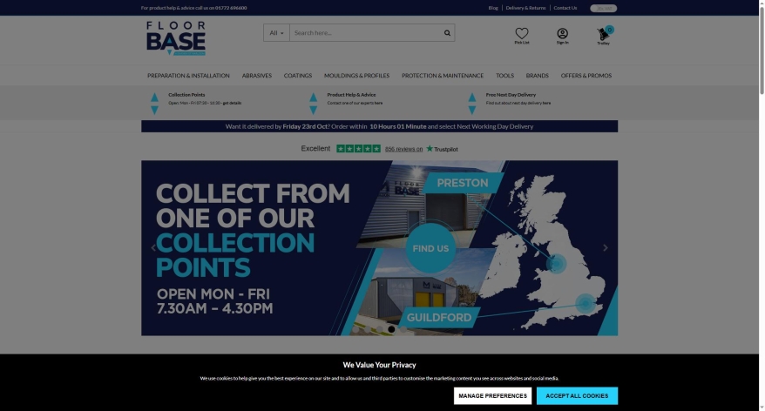Viewport: 765px width, 411px height.
Task: Click Accept All Cookies button
Action: point(577,396)
